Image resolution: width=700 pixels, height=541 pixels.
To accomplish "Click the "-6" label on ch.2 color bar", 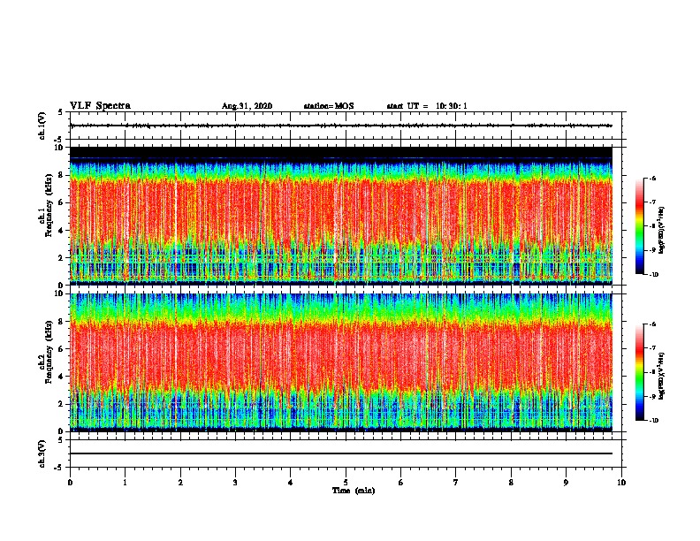I will coord(653,324).
